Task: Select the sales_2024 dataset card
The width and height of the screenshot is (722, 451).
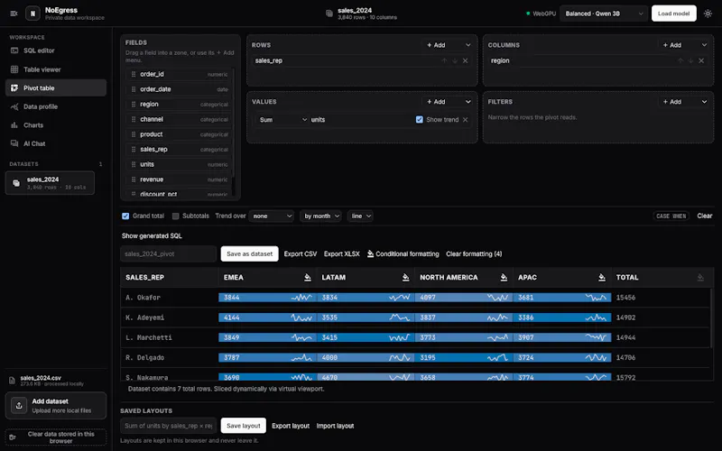Action: pos(50,183)
